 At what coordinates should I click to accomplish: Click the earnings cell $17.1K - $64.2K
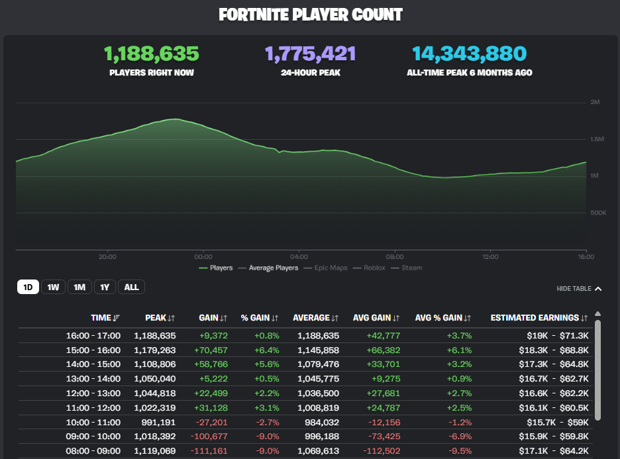click(x=554, y=451)
